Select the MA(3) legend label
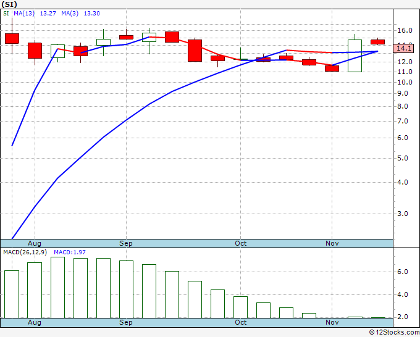 70,14
